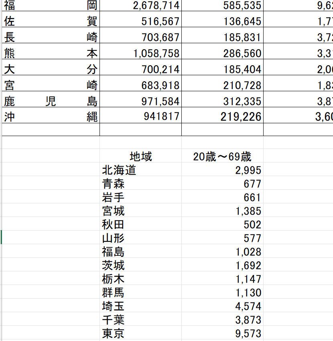Click the 福島 region cell
Screen dimensions: 333x341
(141, 252)
